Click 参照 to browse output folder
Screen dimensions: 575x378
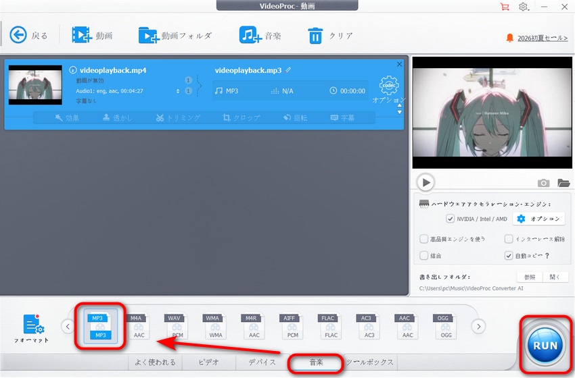[x=530, y=277]
